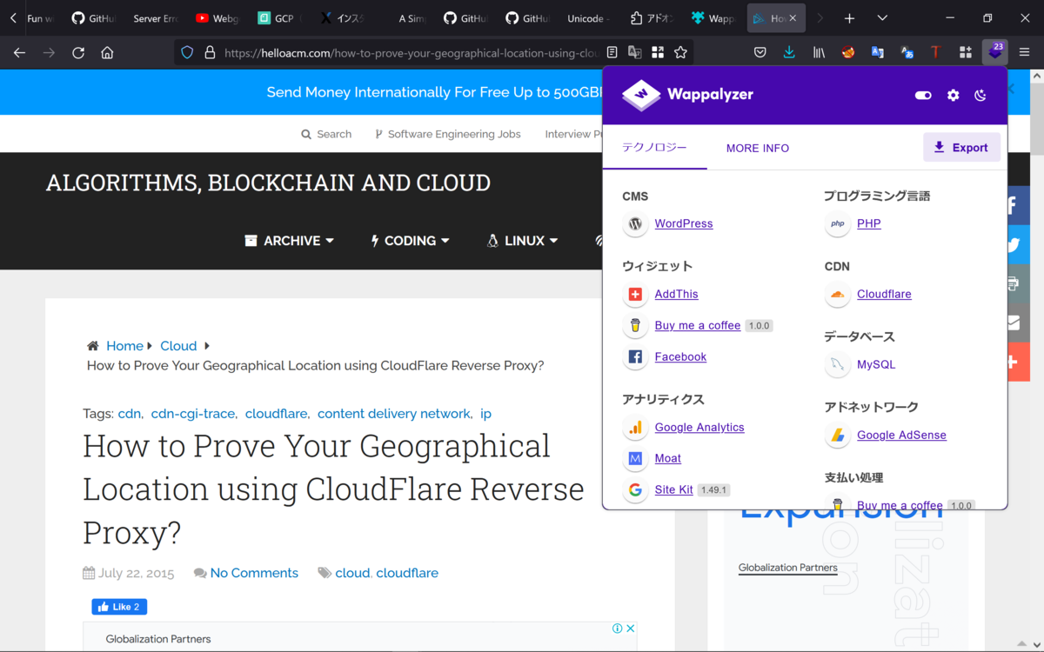Screen dimensions: 1044x652
Task: Open Software Engineering Jobs link
Action: (447, 134)
